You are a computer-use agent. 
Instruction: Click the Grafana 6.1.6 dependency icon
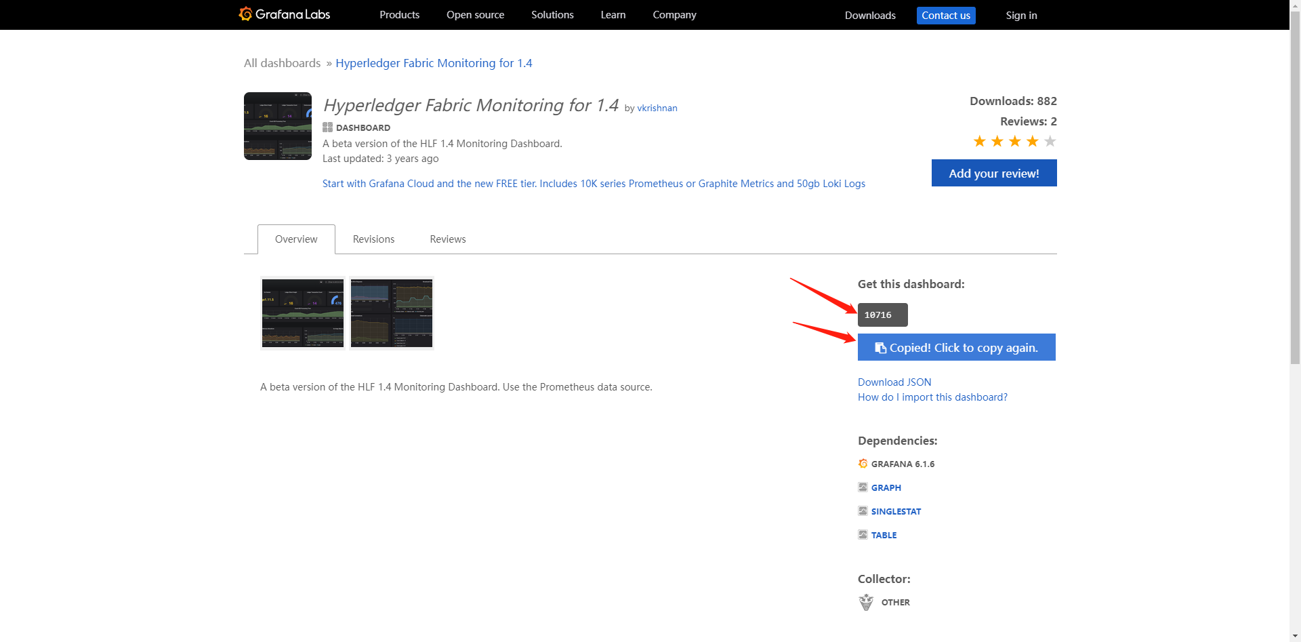863,464
